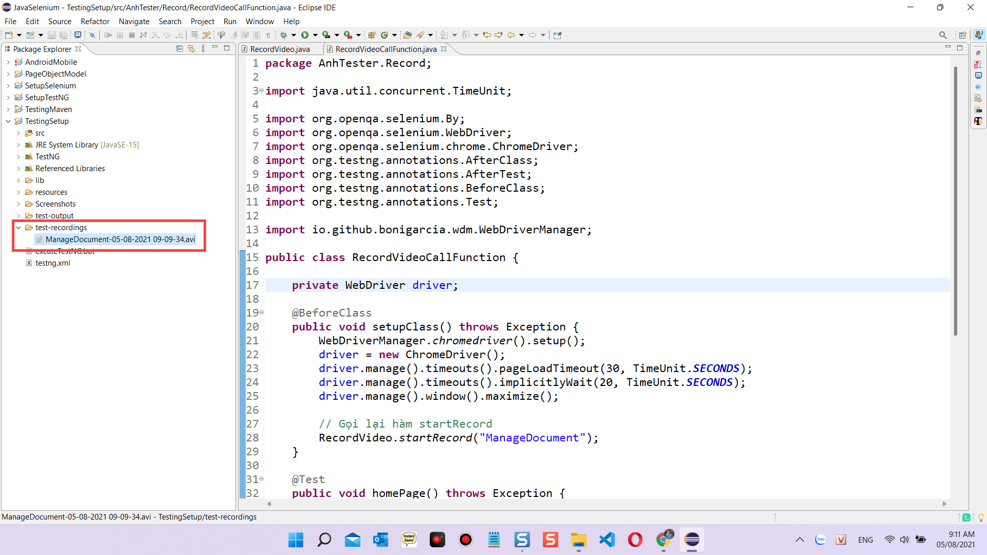
Task: Click the Resume debug icon
Action: coord(108,35)
